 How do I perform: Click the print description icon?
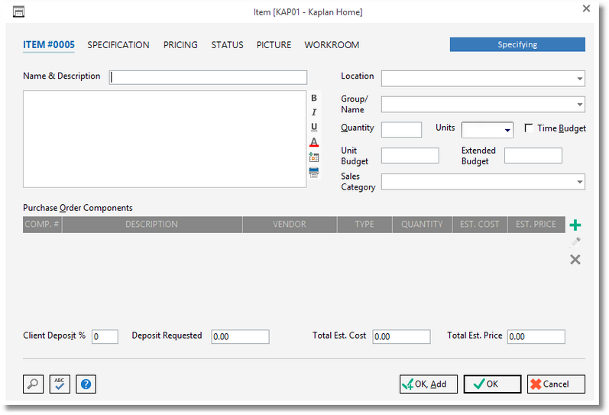click(x=314, y=172)
